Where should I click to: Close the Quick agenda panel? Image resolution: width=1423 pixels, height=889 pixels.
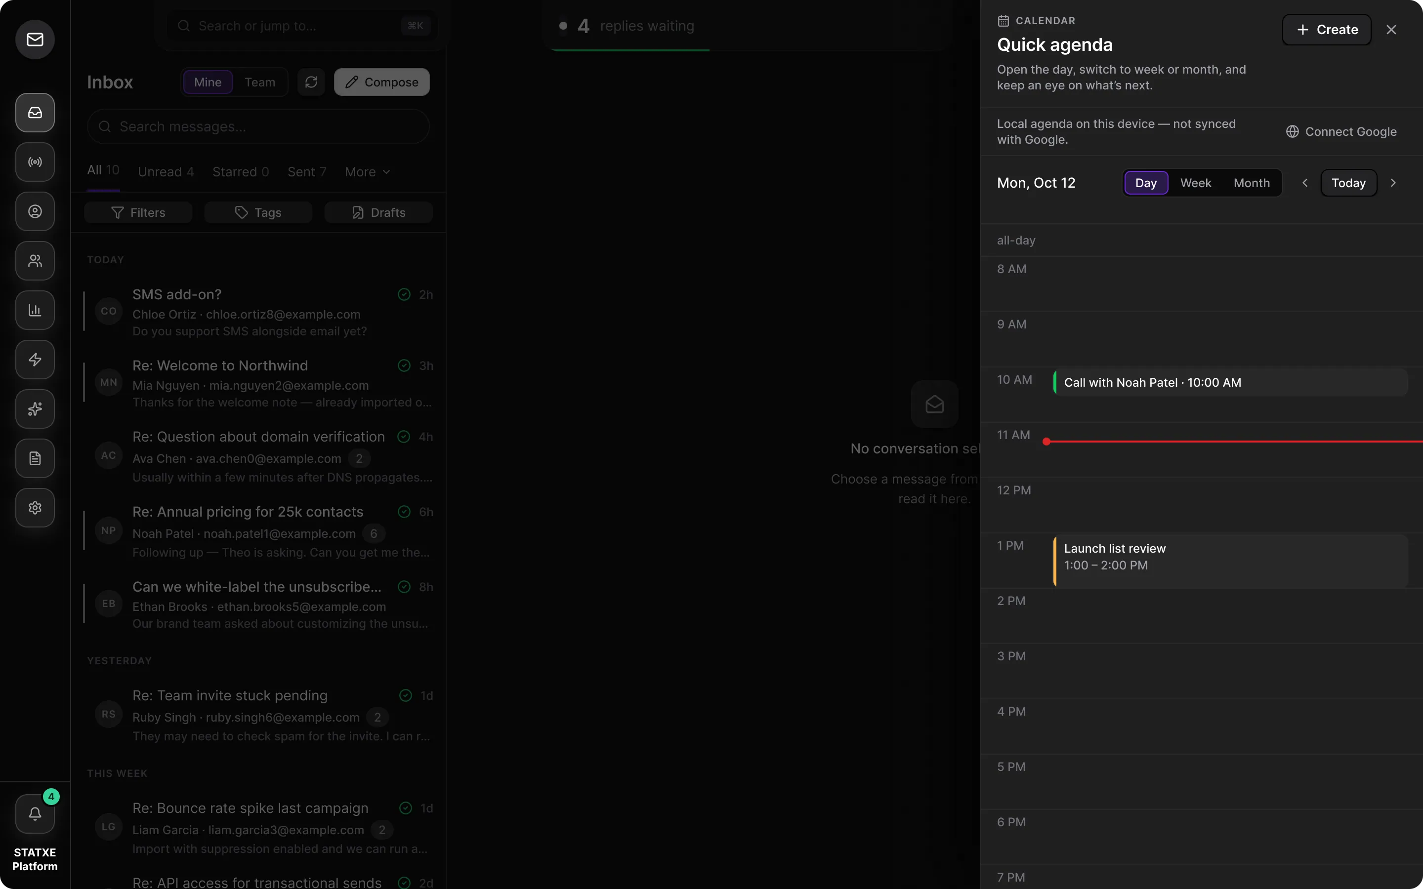pos(1391,30)
